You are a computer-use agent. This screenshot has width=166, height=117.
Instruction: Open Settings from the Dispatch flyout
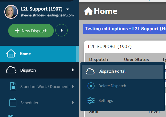click(x=106, y=101)
